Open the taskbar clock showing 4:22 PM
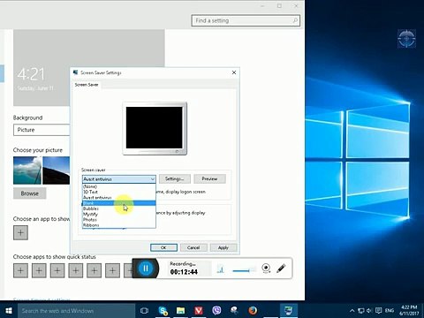Image resolution: width=424 pixels, height=318 pixels. tap(409, 310)
